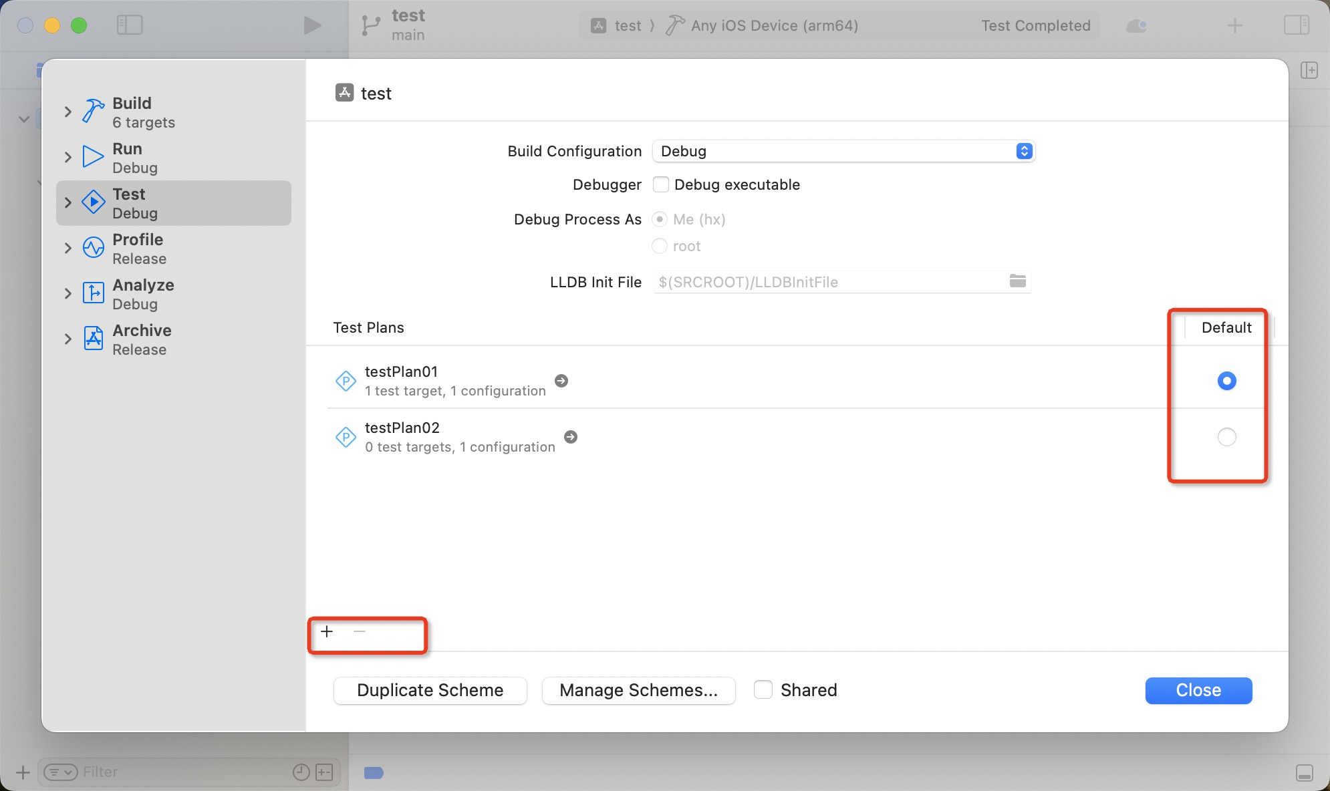The height and width of the screenshot is (791, 1330).
Task: Toggle the debug area icon at bottom right
Action: coord(1304,773)
